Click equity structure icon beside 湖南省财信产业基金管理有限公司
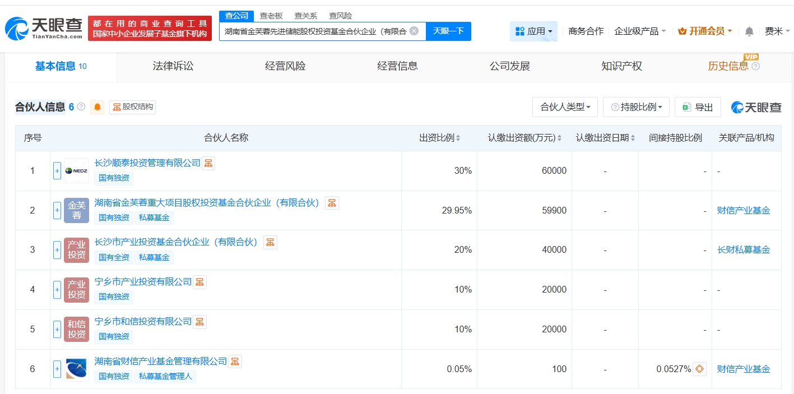 pyautogui.click(x=235, y=361)
